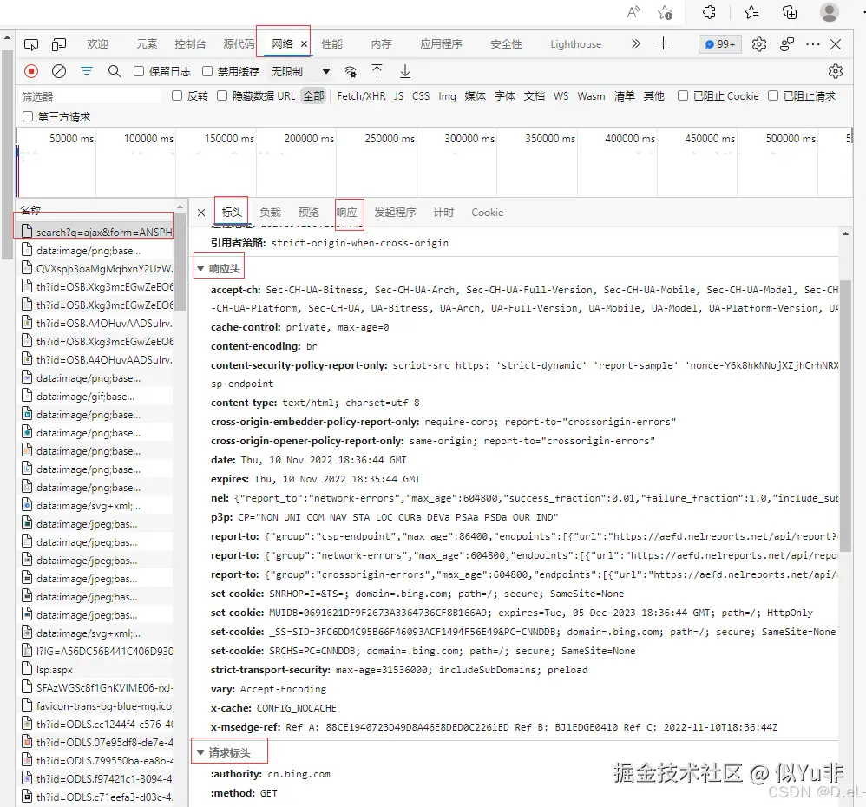Click the feedback people icon
This screenshot has height=807, width=866.
tap(787, 44)
